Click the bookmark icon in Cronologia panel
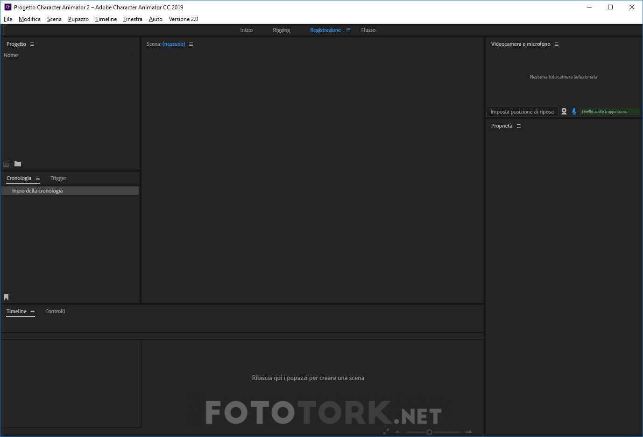The width and height of the screenshot is (643, 437). (x=6, y=297)
